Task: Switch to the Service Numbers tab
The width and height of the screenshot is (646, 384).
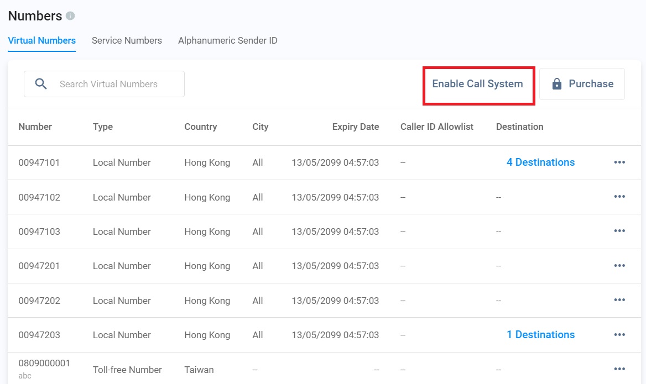Action: coord(127,40)
